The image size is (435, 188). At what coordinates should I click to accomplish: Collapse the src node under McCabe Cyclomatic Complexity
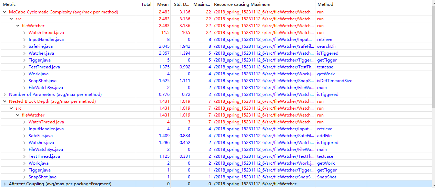[11, 19]
